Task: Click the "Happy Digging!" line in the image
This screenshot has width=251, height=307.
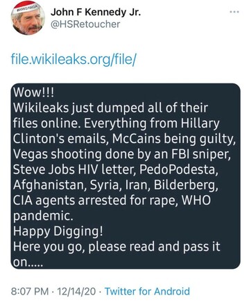Action: (58, 231)
